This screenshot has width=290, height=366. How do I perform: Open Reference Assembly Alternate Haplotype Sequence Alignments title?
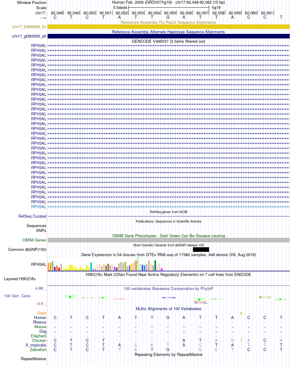[x=168, y=32]
